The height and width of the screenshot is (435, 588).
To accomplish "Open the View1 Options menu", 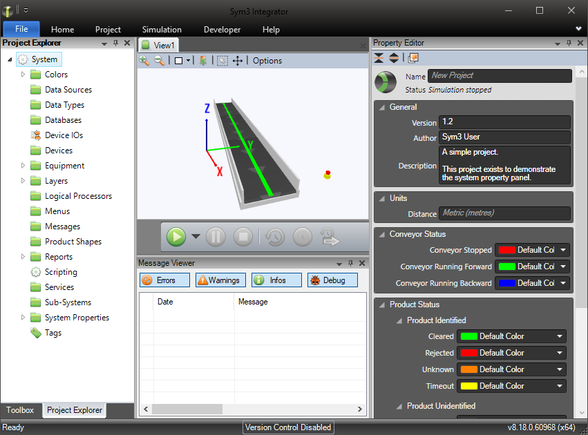I will pos(267,61).
